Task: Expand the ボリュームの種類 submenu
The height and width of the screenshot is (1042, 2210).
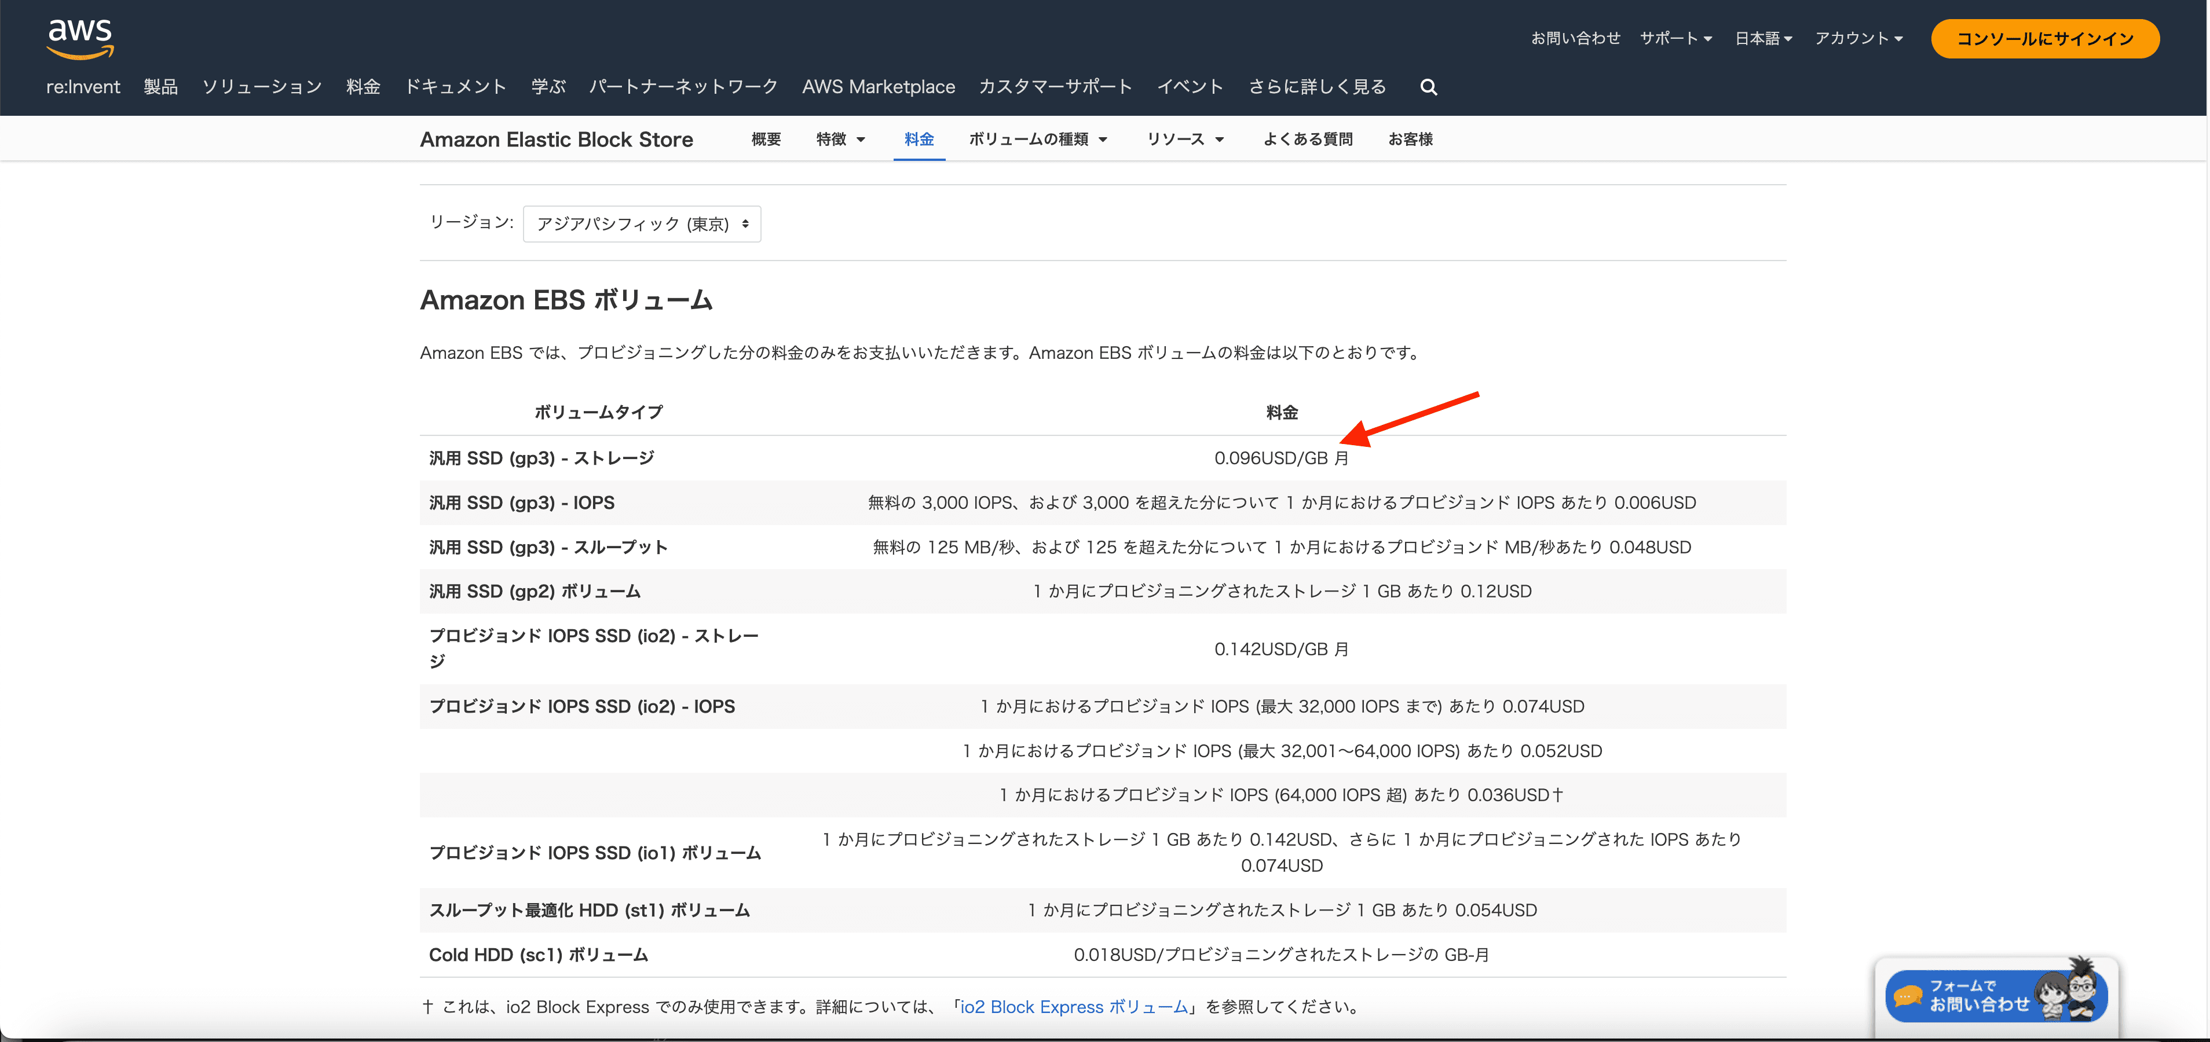Action: tap(1038, 139)
